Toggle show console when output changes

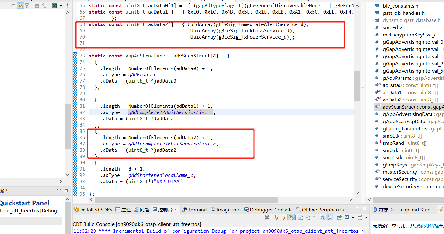pos(329,217)
